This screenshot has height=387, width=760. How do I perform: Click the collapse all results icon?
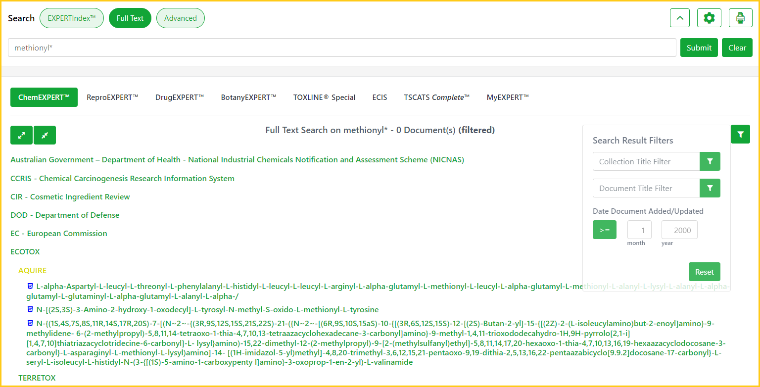pos(45,135)
